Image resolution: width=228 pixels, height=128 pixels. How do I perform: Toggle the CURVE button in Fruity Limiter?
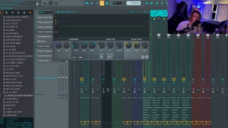[x=101, y=57]
